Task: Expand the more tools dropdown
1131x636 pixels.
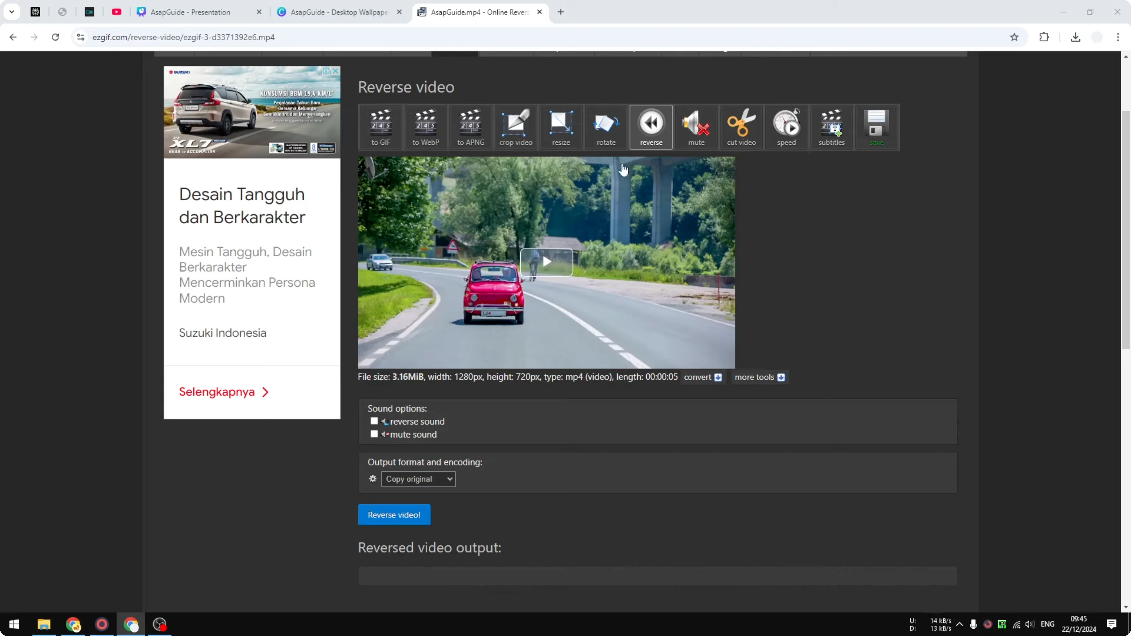Action: click(759, 377)
